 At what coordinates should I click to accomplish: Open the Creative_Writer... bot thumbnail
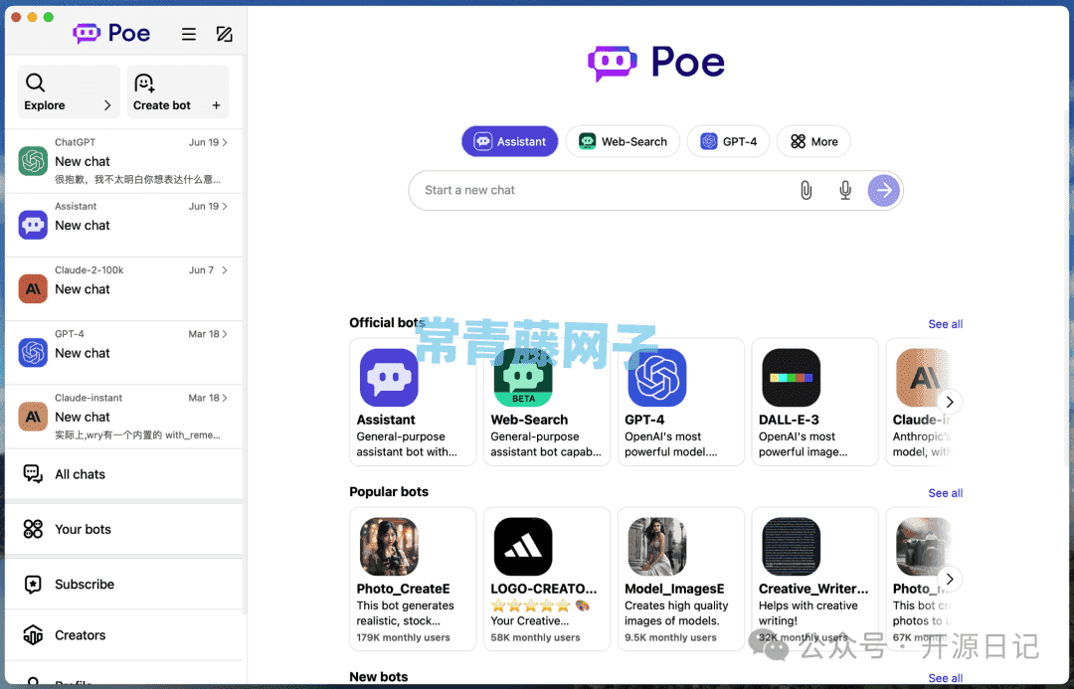click(x=792, y=547)
